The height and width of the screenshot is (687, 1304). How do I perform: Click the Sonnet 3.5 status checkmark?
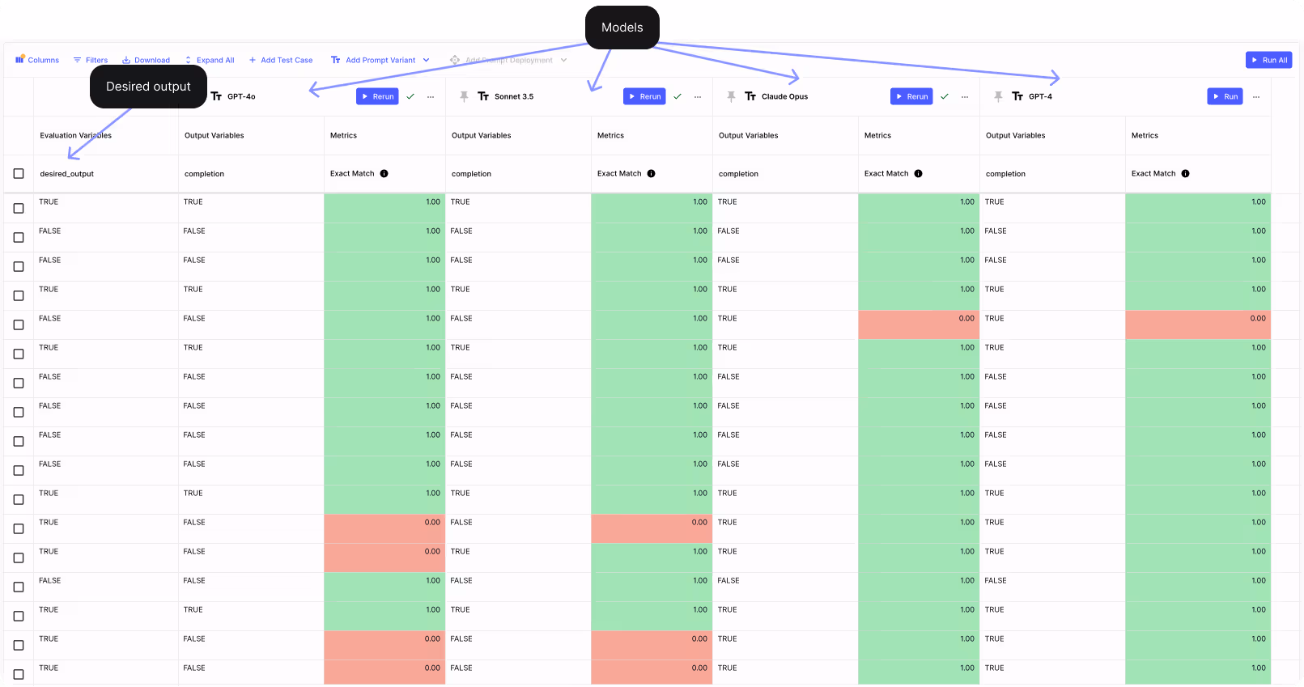[x=677, y=96]
